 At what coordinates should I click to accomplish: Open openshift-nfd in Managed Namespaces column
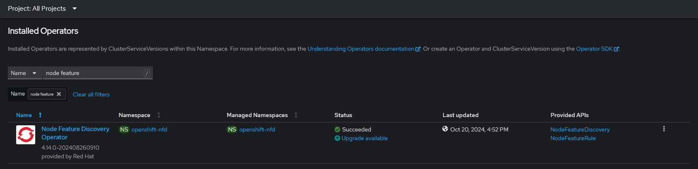coord(257,129)
